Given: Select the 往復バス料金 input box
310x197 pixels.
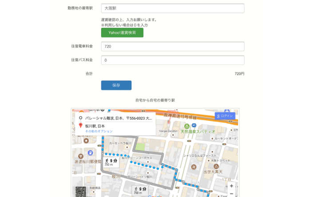Looking at the screenshot, I should pos(173,60).
